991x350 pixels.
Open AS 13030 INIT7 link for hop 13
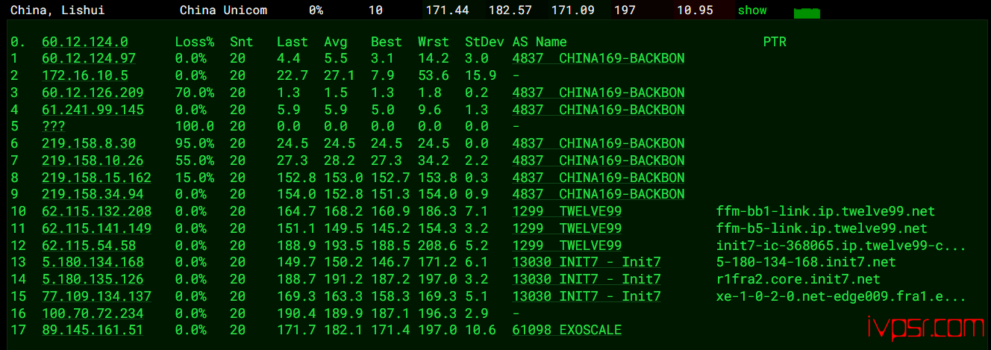point(586,262)
